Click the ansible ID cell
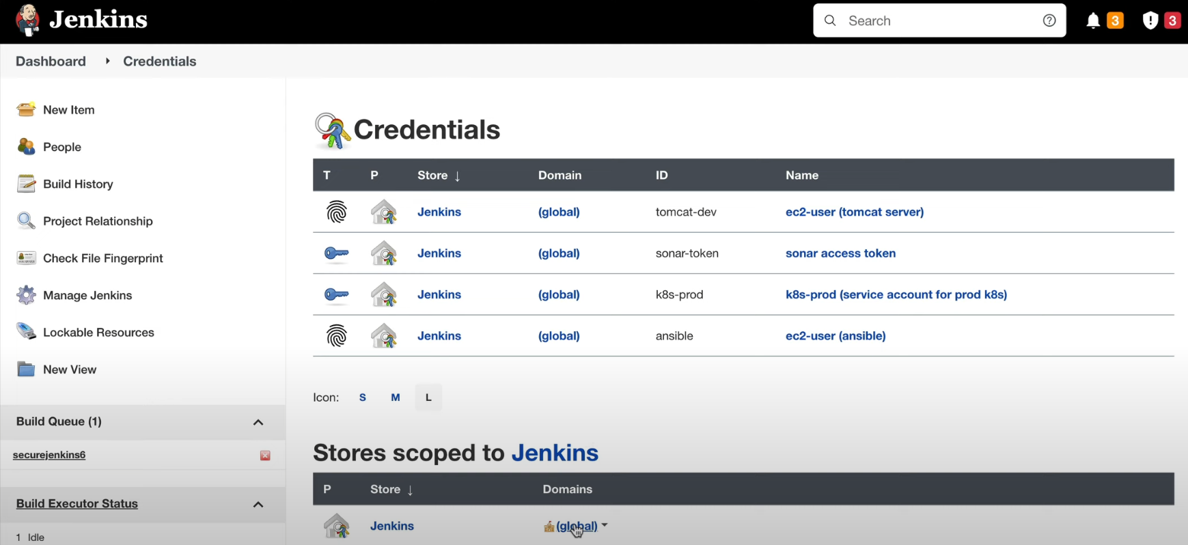This screenshot has width=1188, height=545. coord(674,336)
